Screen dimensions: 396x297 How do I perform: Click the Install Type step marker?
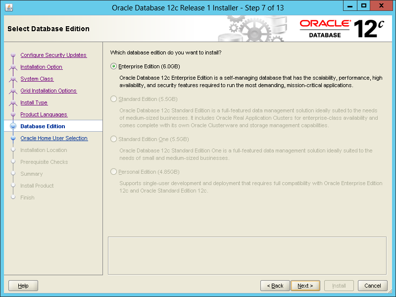[x=13, y=103]
